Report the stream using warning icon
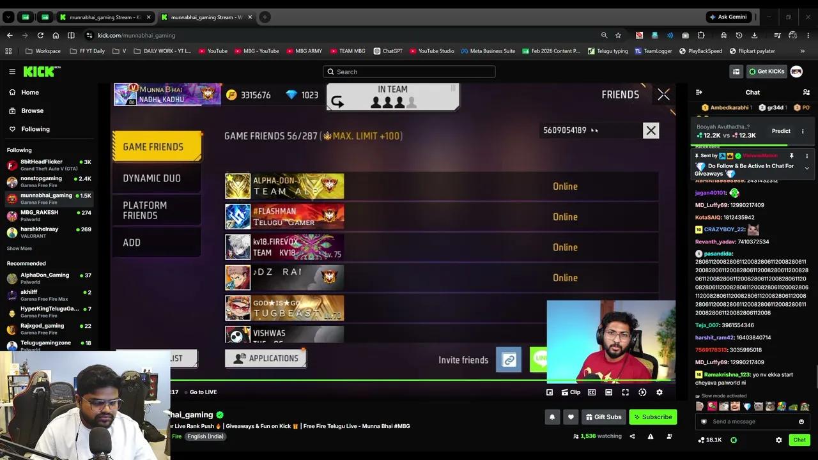 tap(651, 436)
